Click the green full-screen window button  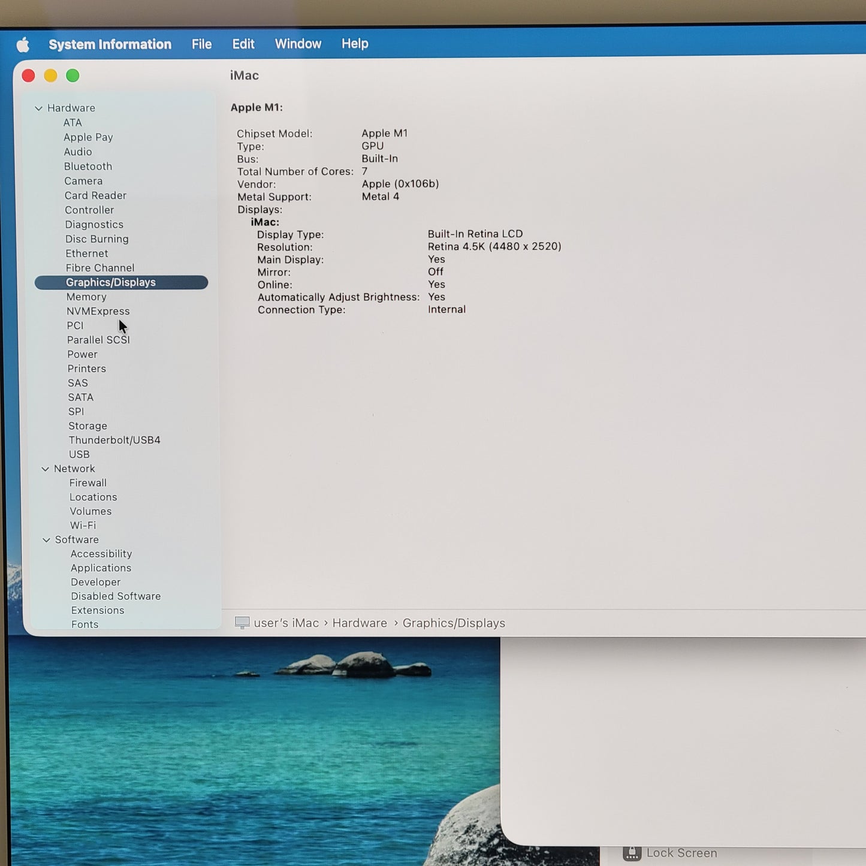tap(73, 76)
